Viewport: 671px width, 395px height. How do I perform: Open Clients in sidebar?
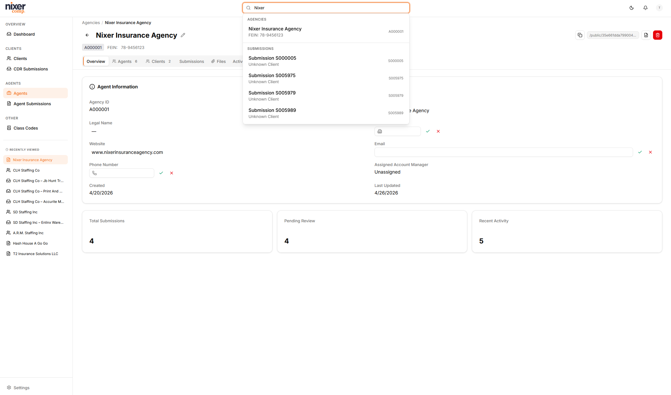click(x=35, y=59)
